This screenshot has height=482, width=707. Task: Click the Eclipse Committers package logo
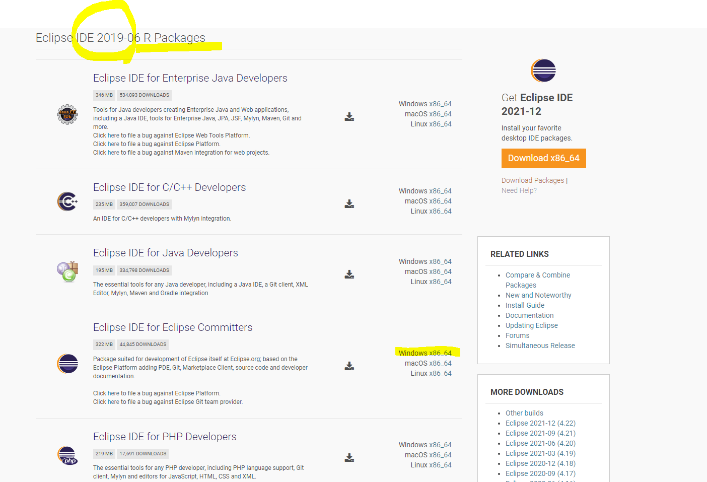67,364
